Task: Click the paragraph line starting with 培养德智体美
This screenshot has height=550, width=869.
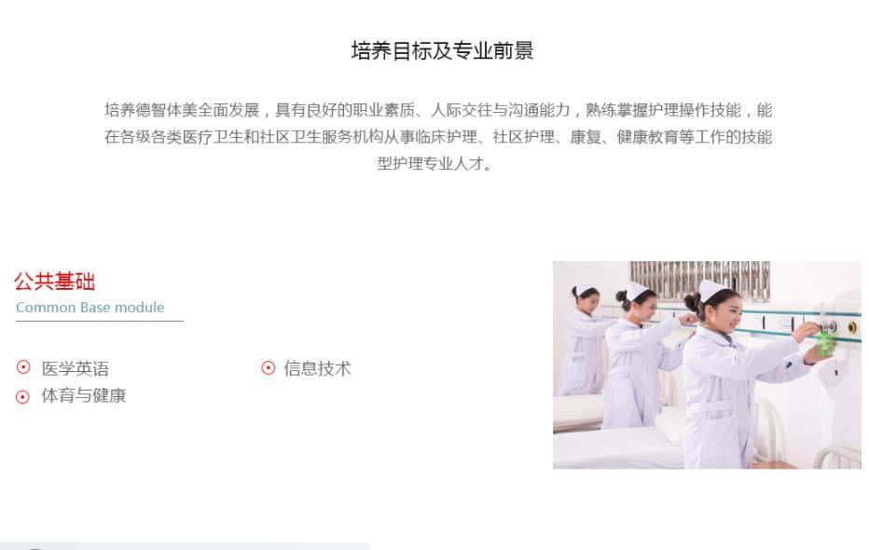Action: (438, 110)
